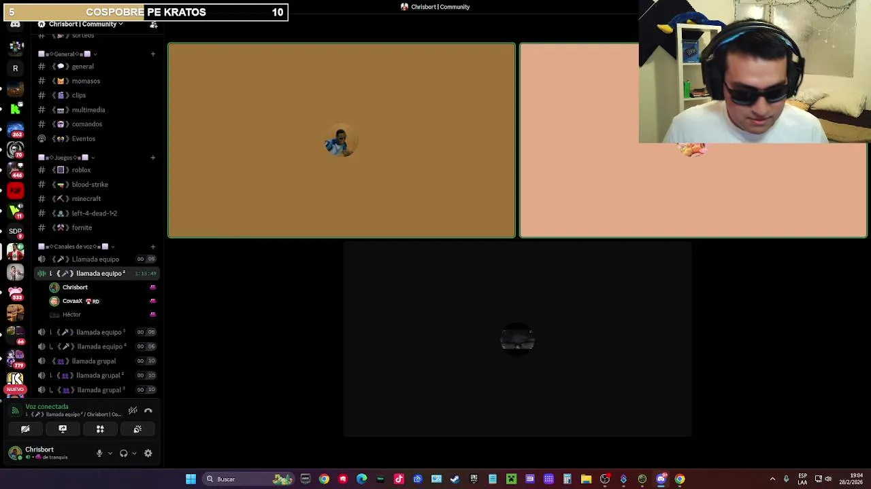Join llamada grupal voice channel

coord(97,361)
